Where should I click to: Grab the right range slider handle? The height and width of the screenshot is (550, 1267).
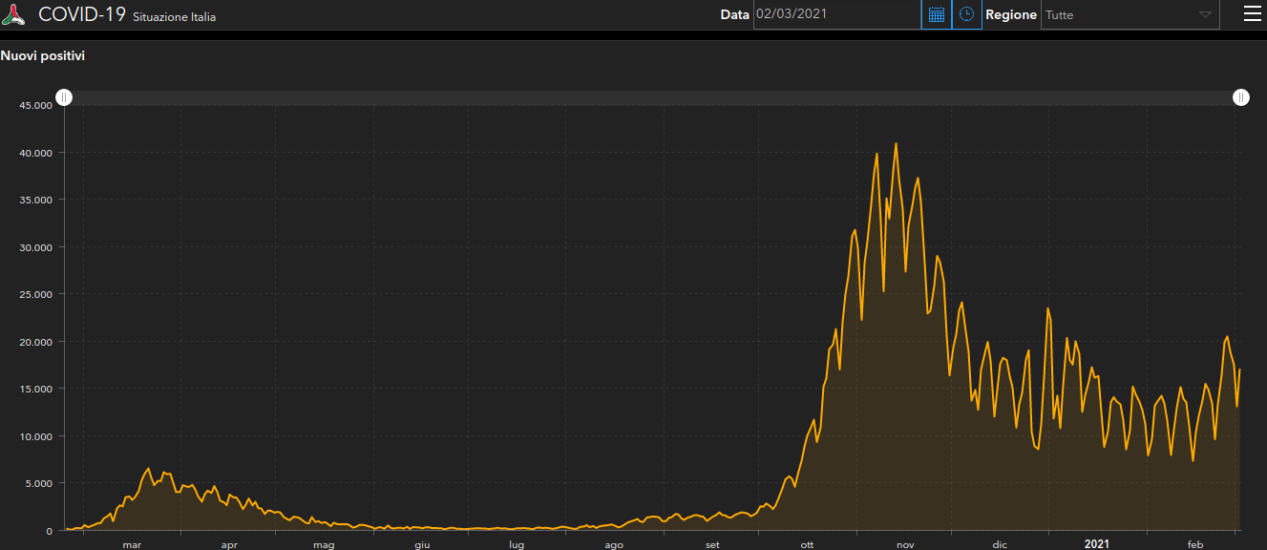click(1240, 97)
